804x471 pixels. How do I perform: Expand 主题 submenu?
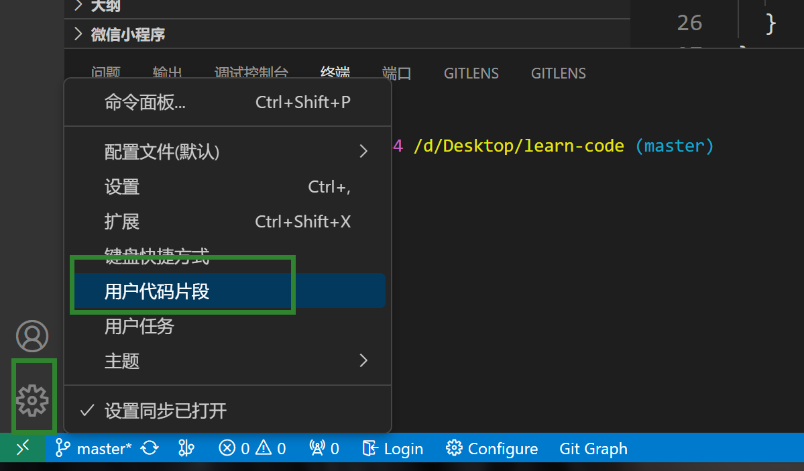click(x=228, y=361)
